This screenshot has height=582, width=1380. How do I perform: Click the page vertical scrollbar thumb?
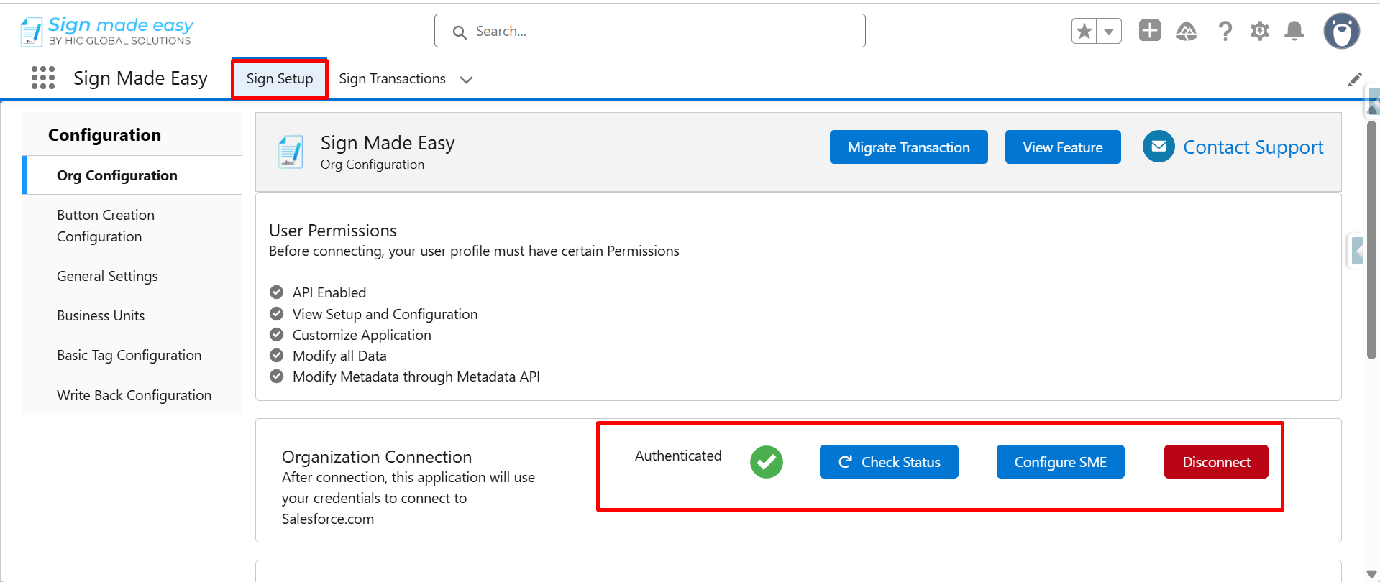click(x=1371, y=239)
